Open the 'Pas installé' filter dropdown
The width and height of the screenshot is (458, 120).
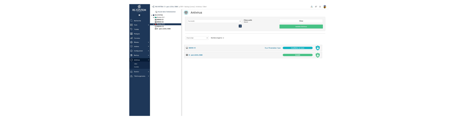coord(214,21)
